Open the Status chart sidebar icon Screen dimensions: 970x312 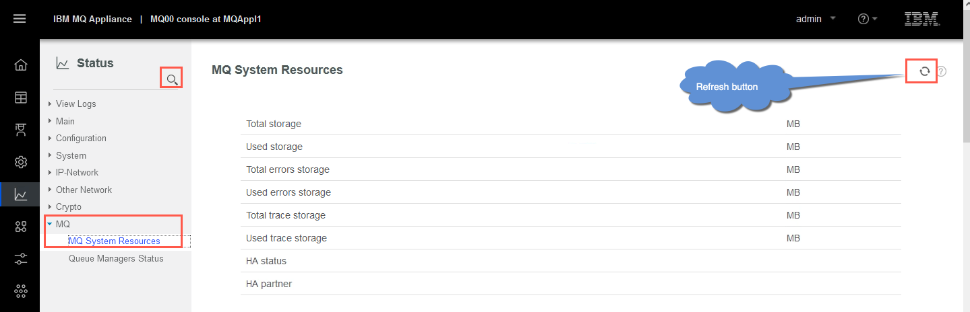coord(21,194)
